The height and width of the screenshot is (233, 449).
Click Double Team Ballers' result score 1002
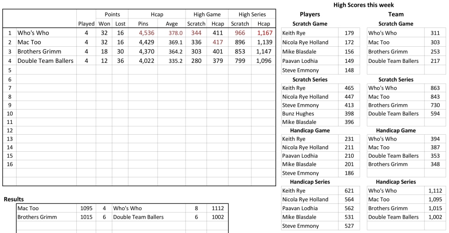[x=218, y=217]
